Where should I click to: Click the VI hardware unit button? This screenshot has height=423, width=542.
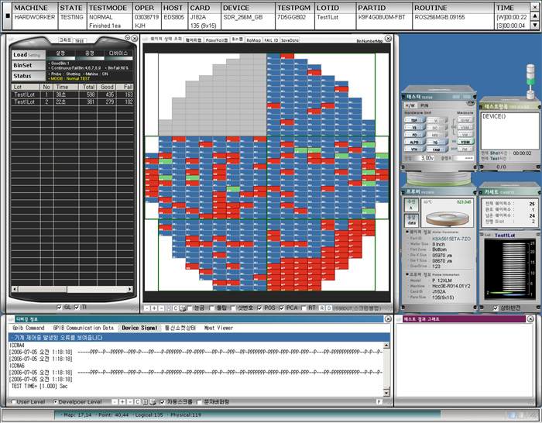[436, 120]
